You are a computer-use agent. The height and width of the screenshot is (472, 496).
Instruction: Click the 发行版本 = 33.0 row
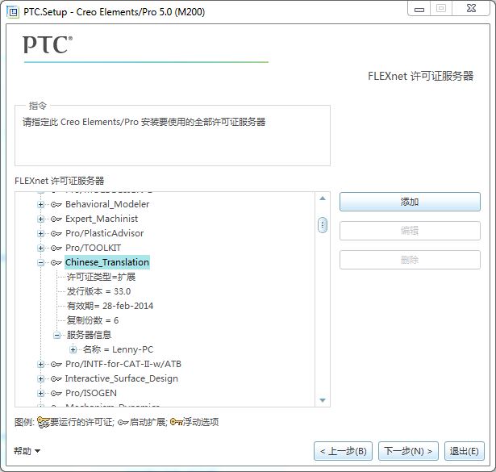tap(98, 292)
